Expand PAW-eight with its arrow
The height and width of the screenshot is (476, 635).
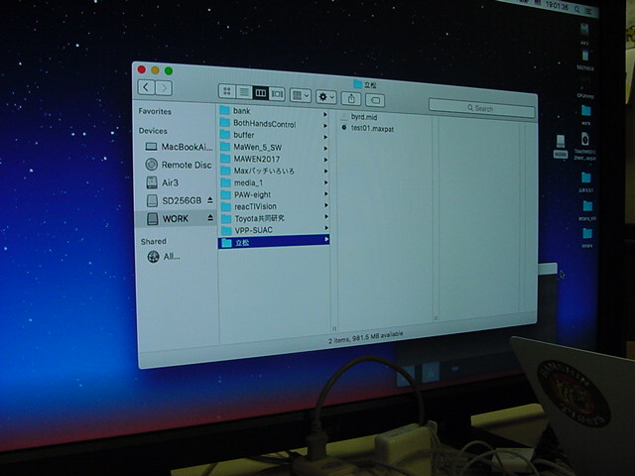click(324, 194)
